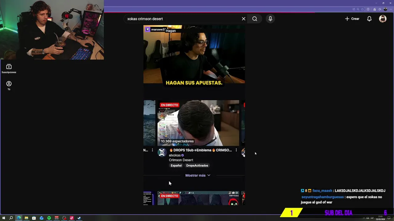Image resolution: width=394 pixels, height=221 pixels.
Task: Play the 'Hagan sus apuestas' short video
Action: coord(194,54)
